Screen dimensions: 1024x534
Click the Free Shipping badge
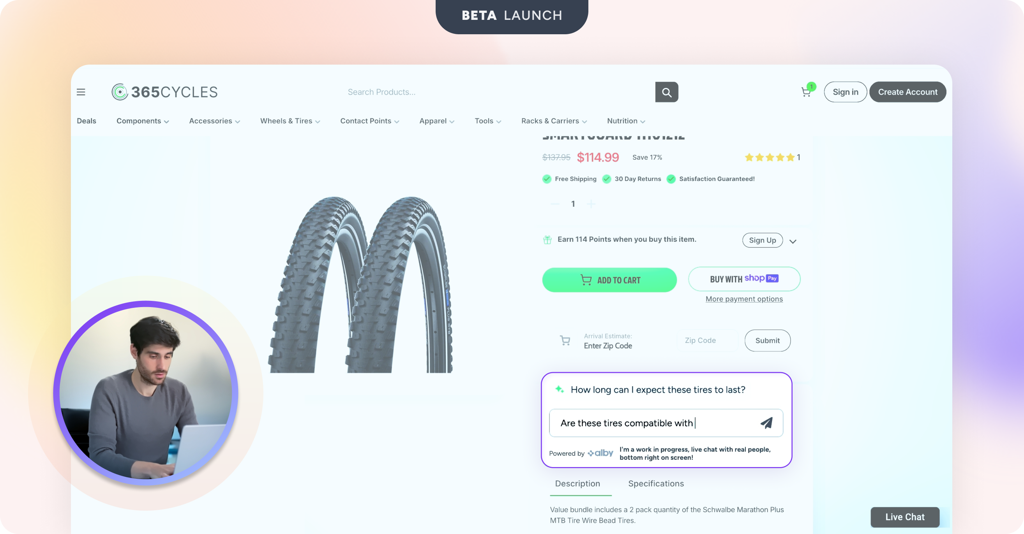[x=569, y=179]
